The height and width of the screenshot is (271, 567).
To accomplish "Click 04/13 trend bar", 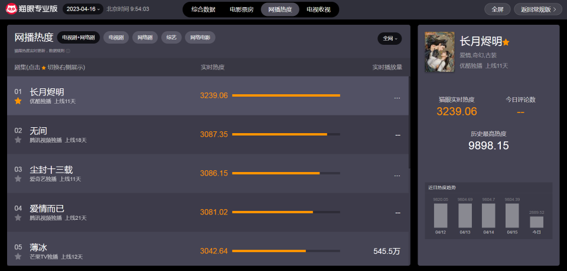I will click(465, 216).
